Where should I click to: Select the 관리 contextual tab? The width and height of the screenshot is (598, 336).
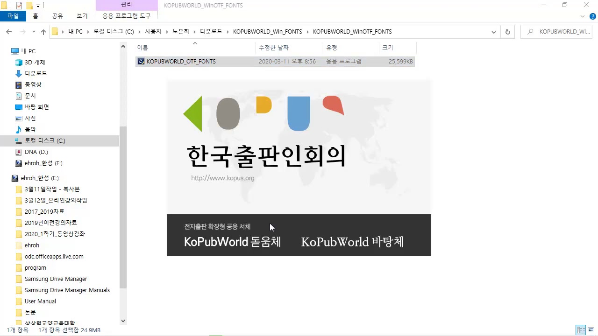pos(127,5)
